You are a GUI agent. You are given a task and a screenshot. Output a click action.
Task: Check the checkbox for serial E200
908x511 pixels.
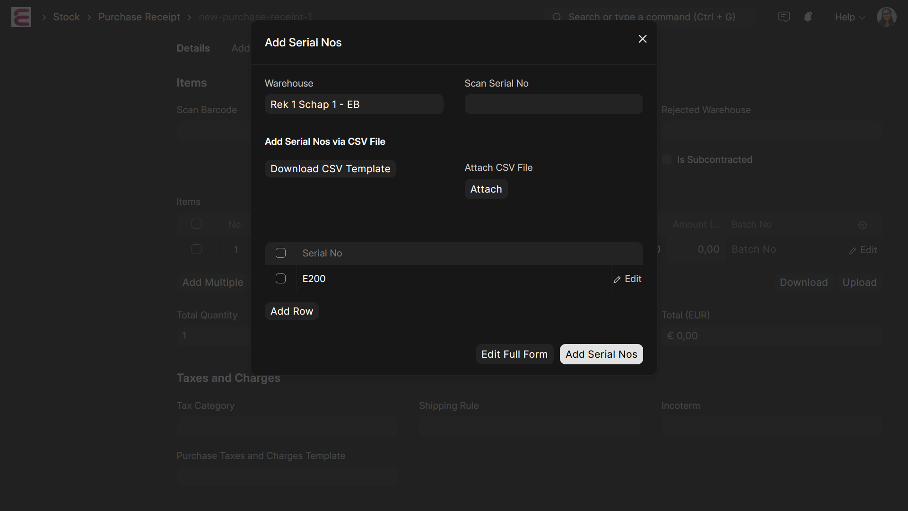[x=280, y=279]
